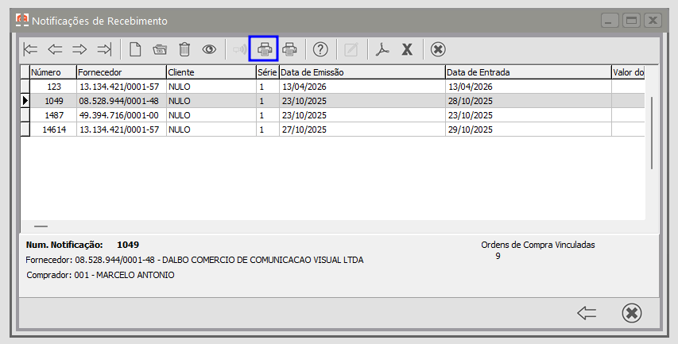Export to PDF with the Acrobat icon
Image resolution: width=678 pixels, height=344 pixels.
click(382, 49)
